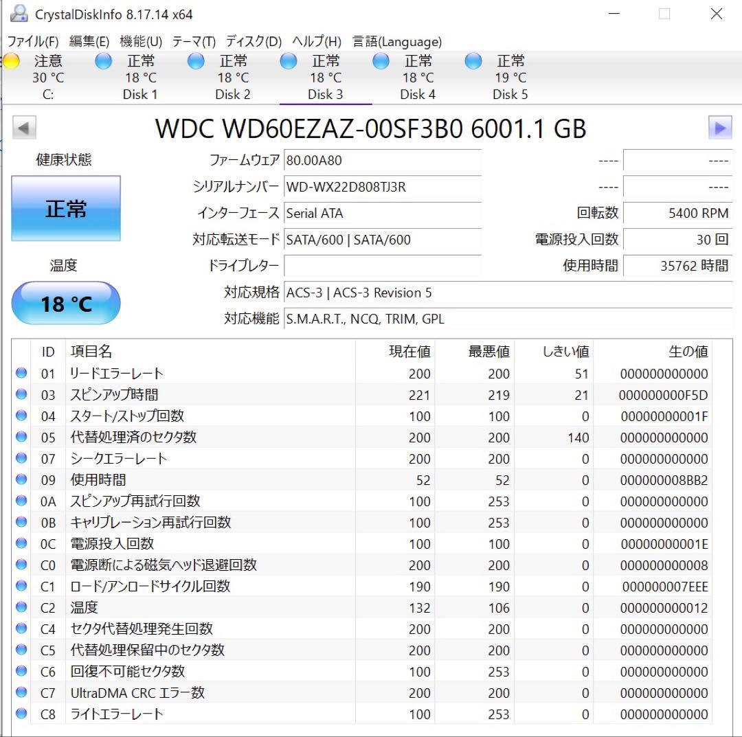Click status dot of attribute 04 スタート/ストップ回数
742x737 pixels.
pyautogui.click(x=21, y=416)
